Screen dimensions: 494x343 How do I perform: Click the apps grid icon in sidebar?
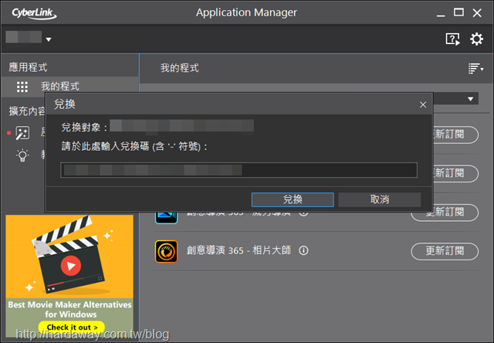[22, 87]
